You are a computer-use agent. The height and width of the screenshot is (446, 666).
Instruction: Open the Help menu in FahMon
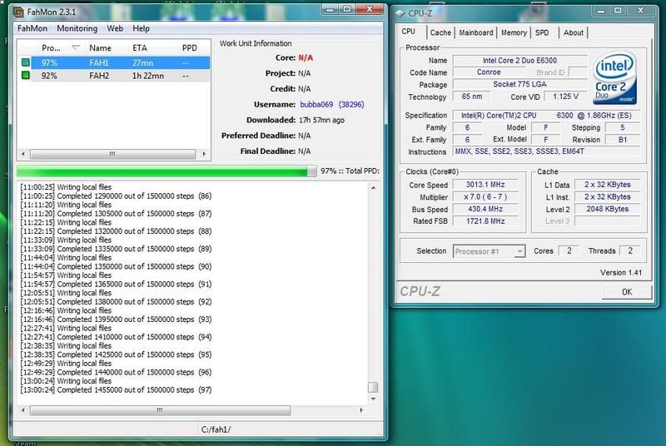[141, 28]
